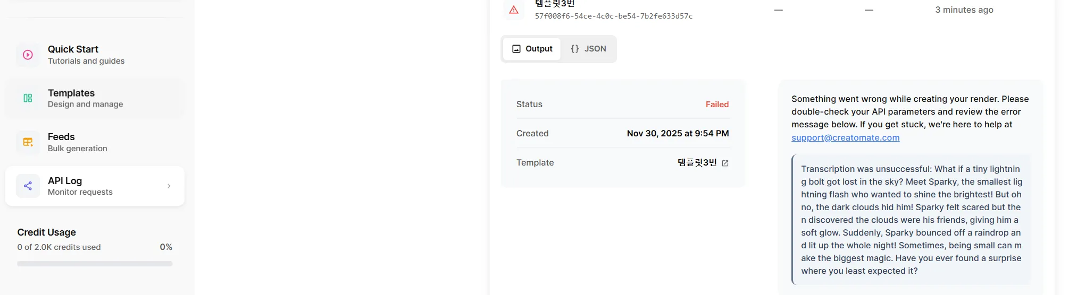Image resolution: width=1069 pixels, height=295 pixels.
Task: Go to Templates design and manage
Action: click(85, 98)
